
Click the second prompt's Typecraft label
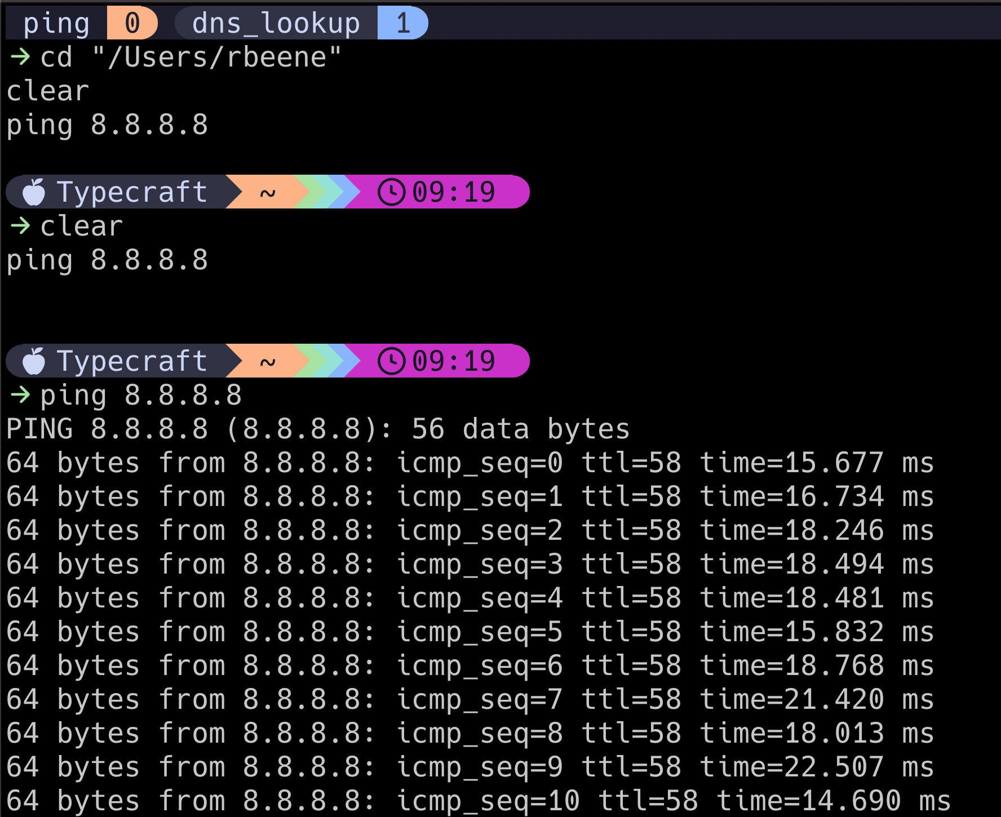pyautogui.click(x=132, y=361)
